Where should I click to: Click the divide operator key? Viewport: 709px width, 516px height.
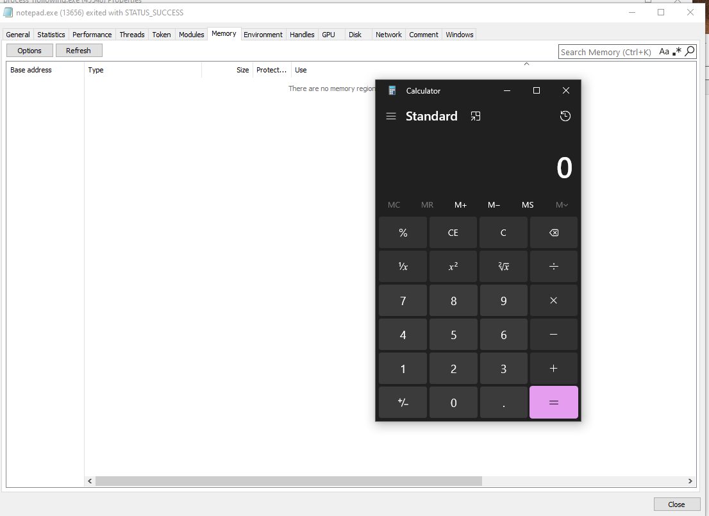click(553, 267)
